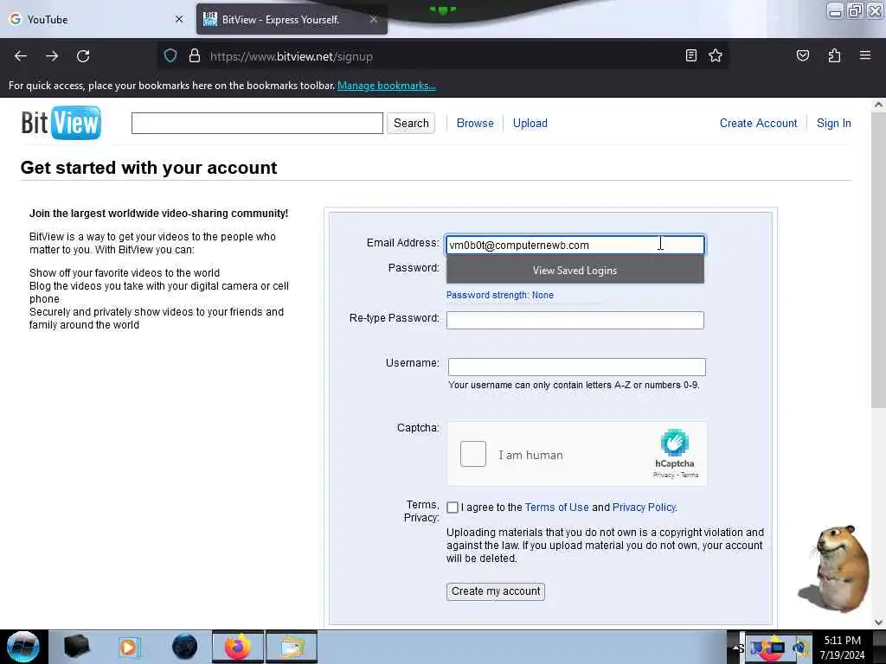
Task: Switch to the YouTube tab
Action: [x=96, y=19]
